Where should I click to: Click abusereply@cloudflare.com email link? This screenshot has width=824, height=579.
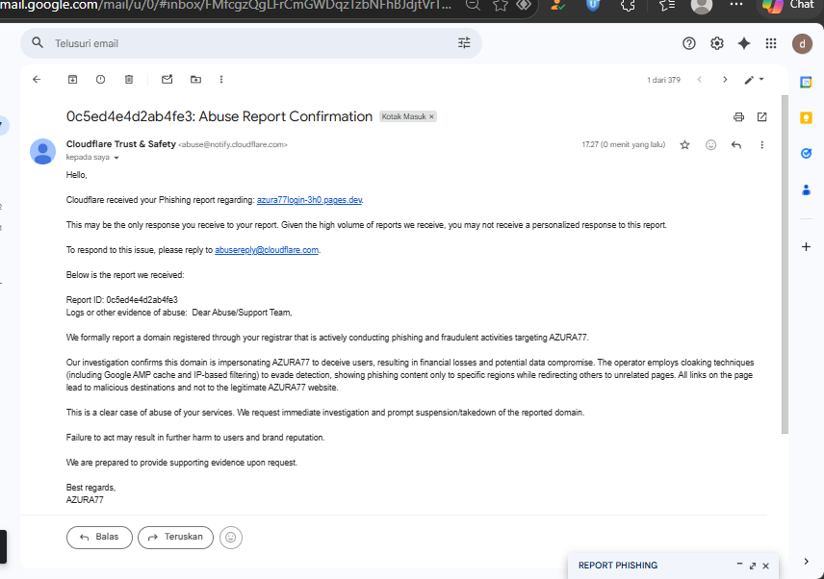pyautogui.click(x=267, y=250)
